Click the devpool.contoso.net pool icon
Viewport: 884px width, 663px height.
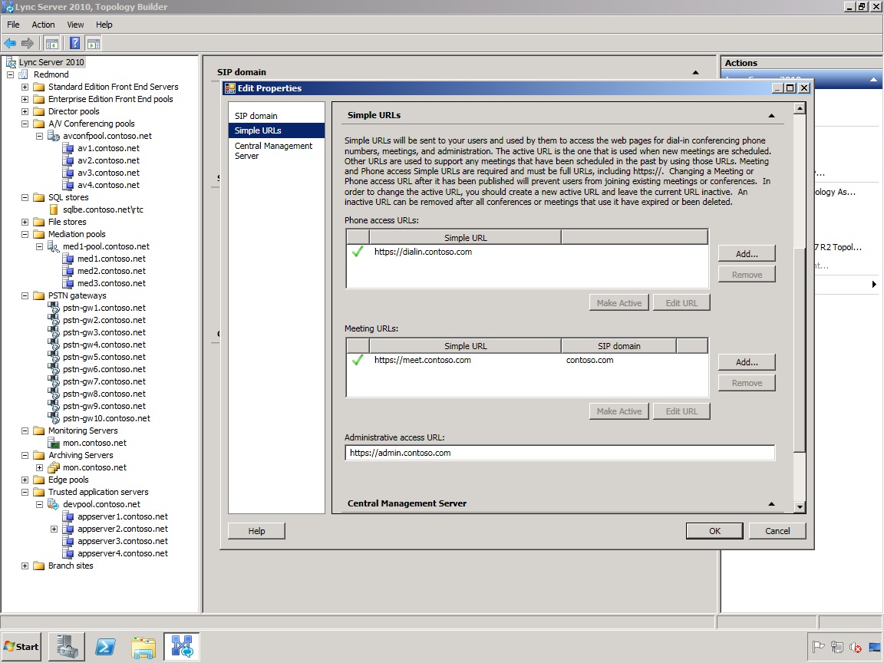pyautogui.click(x=54, y=504)
